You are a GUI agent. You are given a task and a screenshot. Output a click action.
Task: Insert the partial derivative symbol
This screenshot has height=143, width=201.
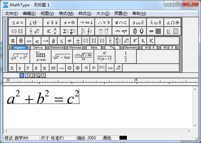[x=53, y=41]
